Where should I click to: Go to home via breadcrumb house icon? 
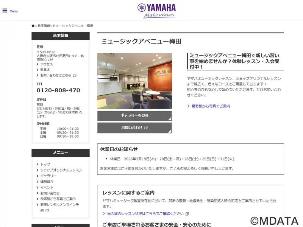coord(33,26)
